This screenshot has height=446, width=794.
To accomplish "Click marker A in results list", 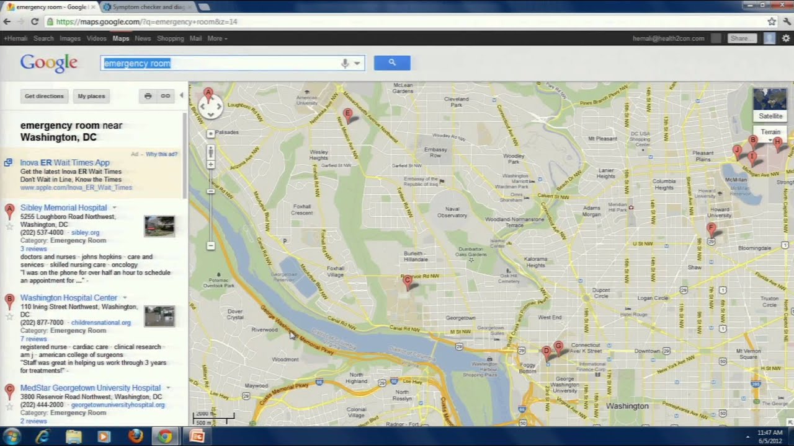I will click(9, 211).
